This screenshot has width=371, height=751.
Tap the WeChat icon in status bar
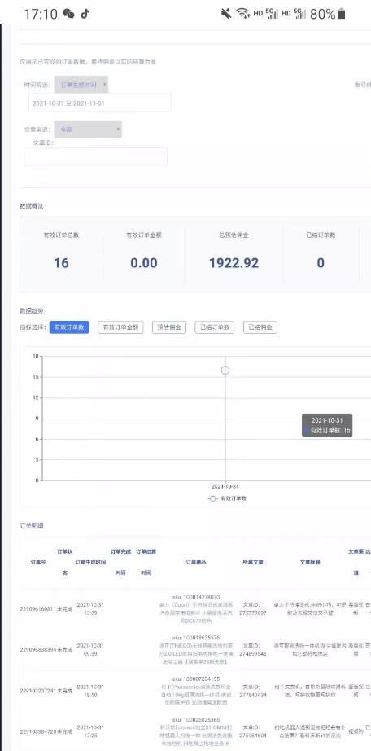pyautogui.click(x=69, y=13)
